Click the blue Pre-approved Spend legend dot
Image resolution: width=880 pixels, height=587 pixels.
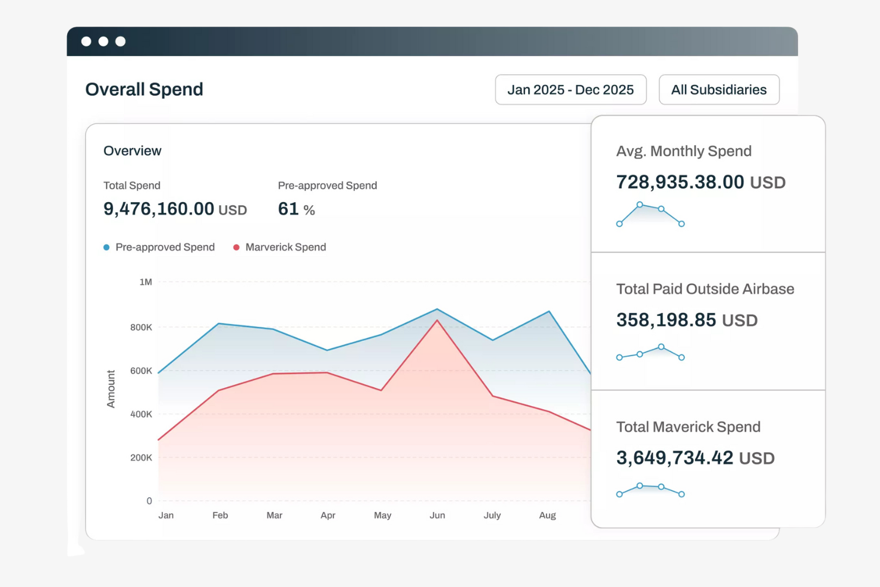point(107,247)
